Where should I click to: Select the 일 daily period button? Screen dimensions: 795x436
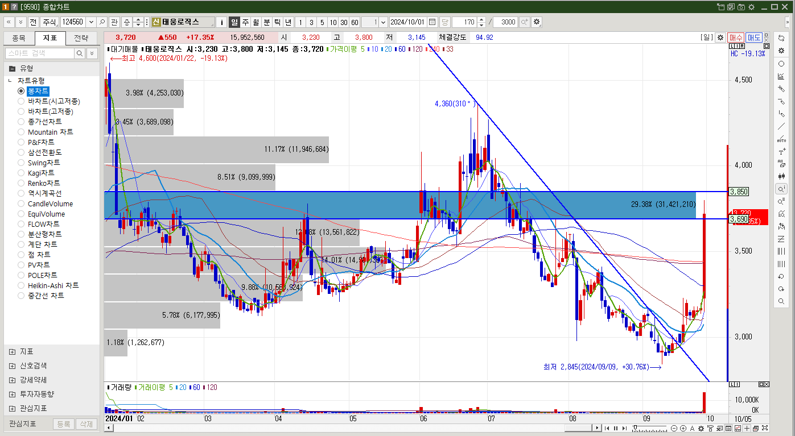click(x=234, y=22)
